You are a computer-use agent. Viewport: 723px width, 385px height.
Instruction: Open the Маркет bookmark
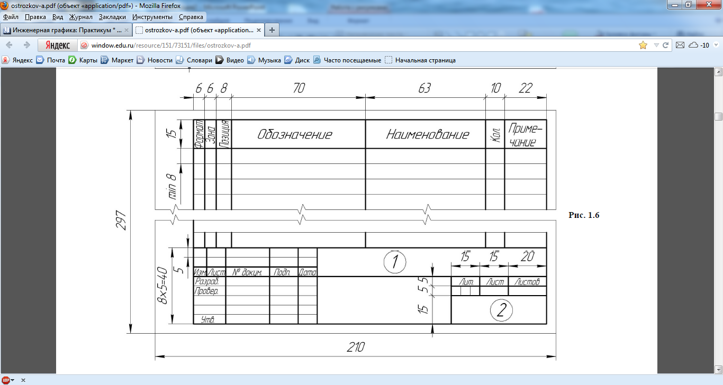click(117, 60)
